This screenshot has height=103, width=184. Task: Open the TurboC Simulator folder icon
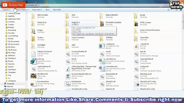tap(67, 39)
